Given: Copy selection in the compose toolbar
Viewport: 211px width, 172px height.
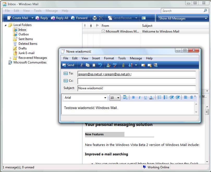Looking at the screenshot, I should coord(88,65).
